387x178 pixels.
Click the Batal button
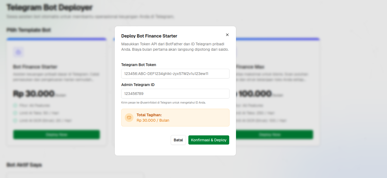click(x=178, y=140)
